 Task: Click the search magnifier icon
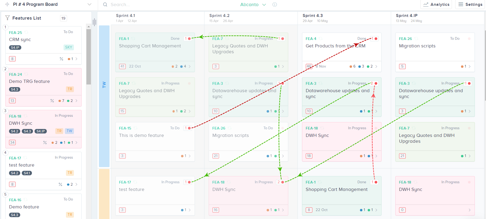pos(105,5)
